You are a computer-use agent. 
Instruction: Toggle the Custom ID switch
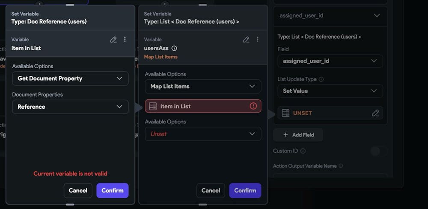379,151
